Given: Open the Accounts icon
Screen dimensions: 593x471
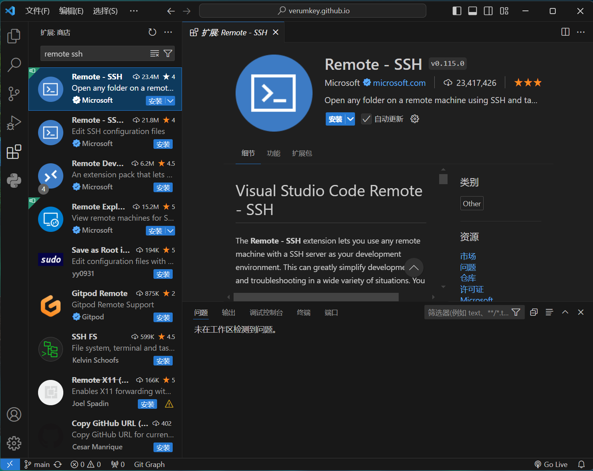Looking at the screenshot, I should pyautogui.click(x=14, y=414).
